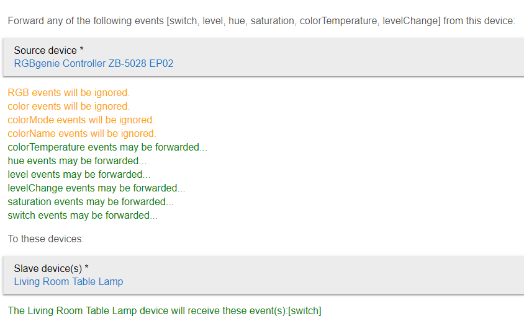The height and width of the screenshot is (329, 524).
Task: Click the RGBgenie Controller ZB-5028 EP02 link
Action: [x=94, y=63]
